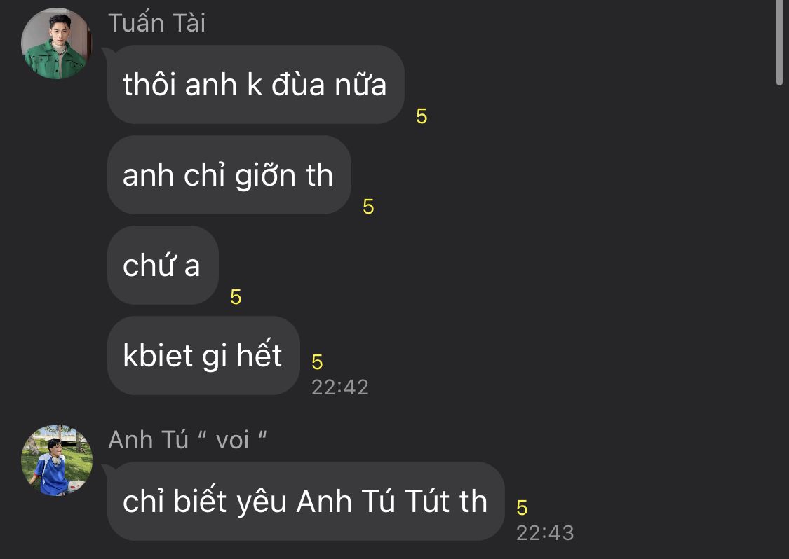Select the 'chứ a' message bubble
Viewport: 789px width, 559px height.
click(163, 265)
